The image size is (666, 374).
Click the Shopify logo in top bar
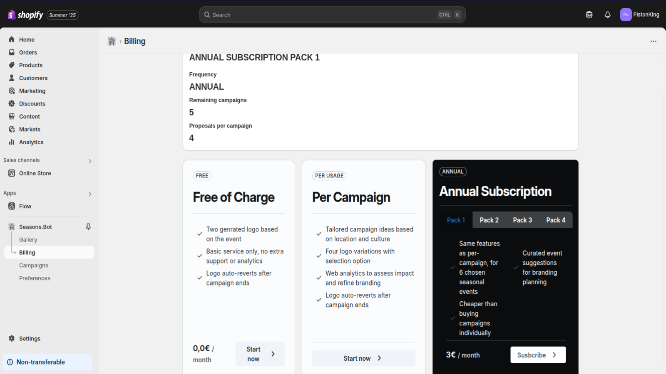[25, 15]
